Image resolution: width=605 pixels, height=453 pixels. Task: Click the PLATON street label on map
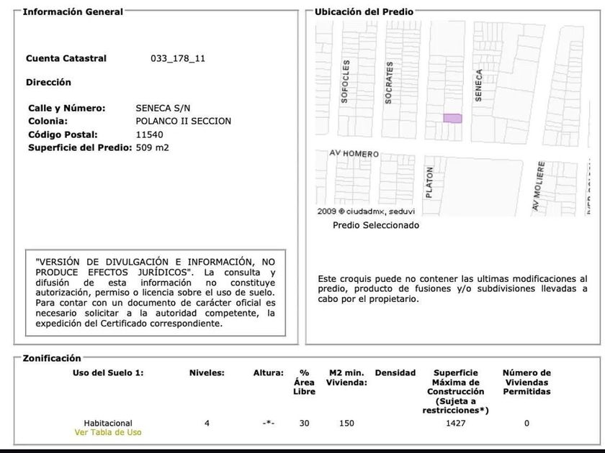pos(429,183)
